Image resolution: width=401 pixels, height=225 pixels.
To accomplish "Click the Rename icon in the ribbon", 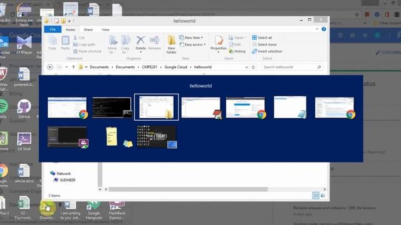I will pos(155,43).
